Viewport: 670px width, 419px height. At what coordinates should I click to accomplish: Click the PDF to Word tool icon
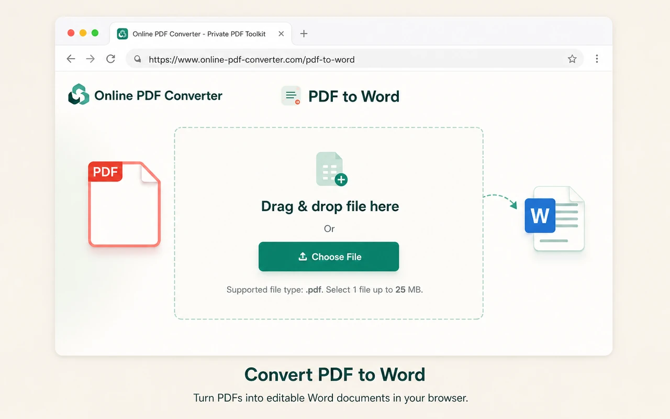(x=291, y=96)
